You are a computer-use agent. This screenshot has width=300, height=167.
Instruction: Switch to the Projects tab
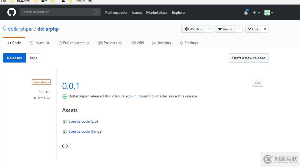(110, 43)
